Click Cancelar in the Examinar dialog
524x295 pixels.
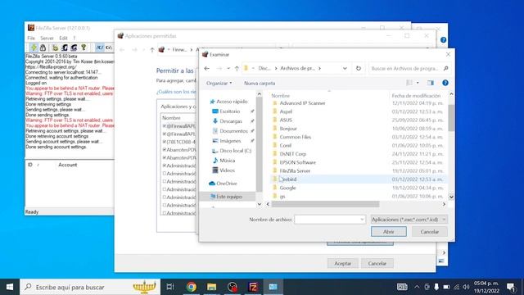(429, 231)
